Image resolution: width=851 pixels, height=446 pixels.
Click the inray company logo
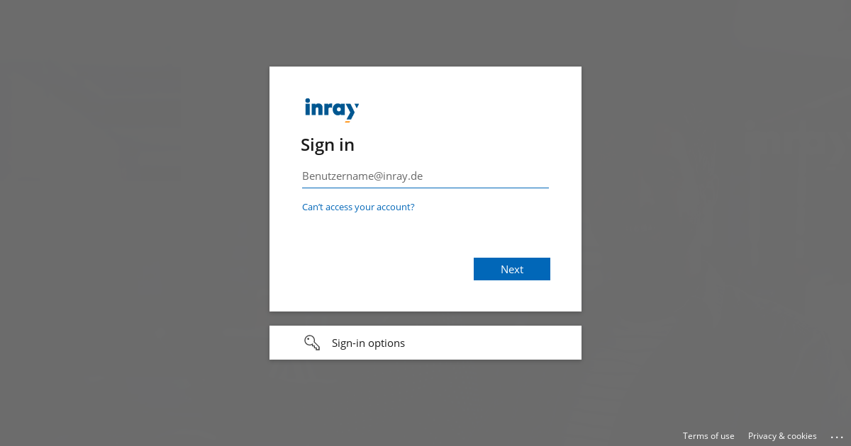click(332, 110)
